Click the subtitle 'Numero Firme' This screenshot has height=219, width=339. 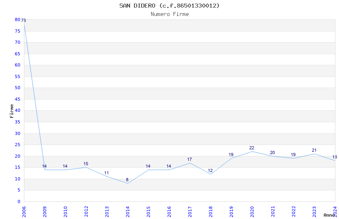(170, 14)
